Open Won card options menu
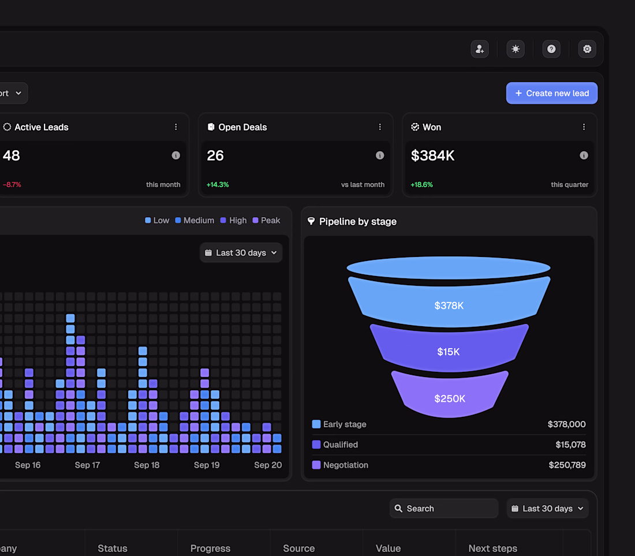This screenshot has height=556, width=635. [584, 127]
